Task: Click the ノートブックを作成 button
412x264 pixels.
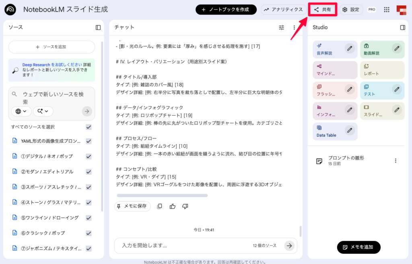Action: 226,9
